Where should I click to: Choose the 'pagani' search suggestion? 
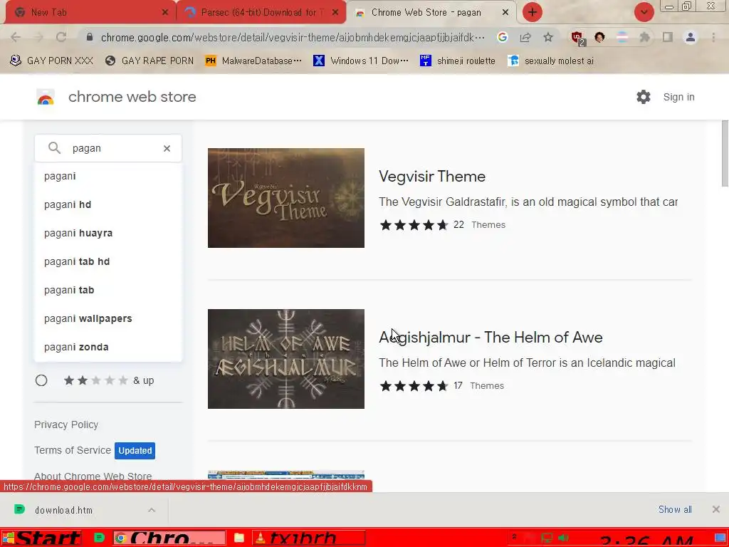pos(108,177)
